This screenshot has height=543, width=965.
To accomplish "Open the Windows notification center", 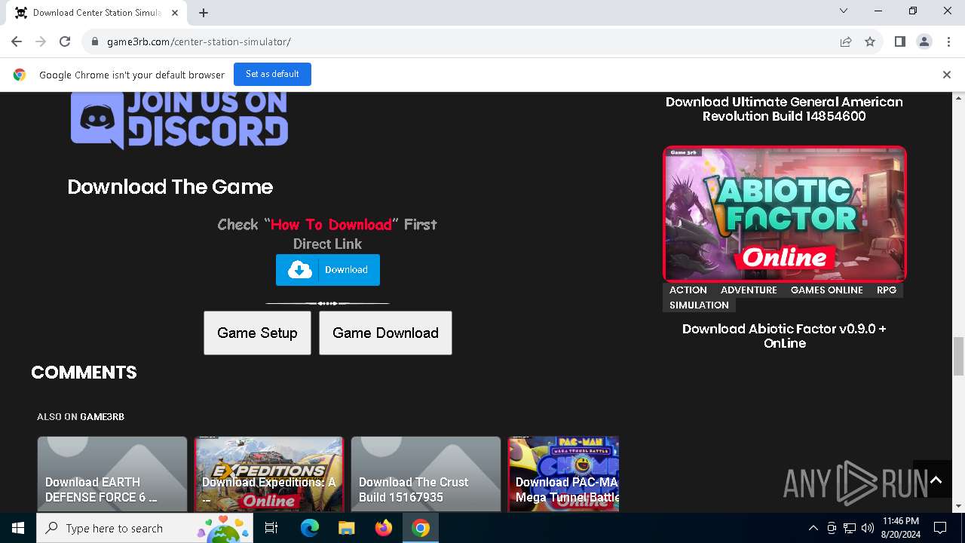I will (940, 528).
